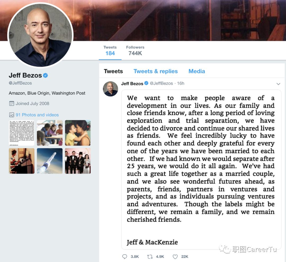Screen dimensions: 286x262
Task: Click the small avatar beside the tweet
Action: pyautogui.click(x=110, y=89)
